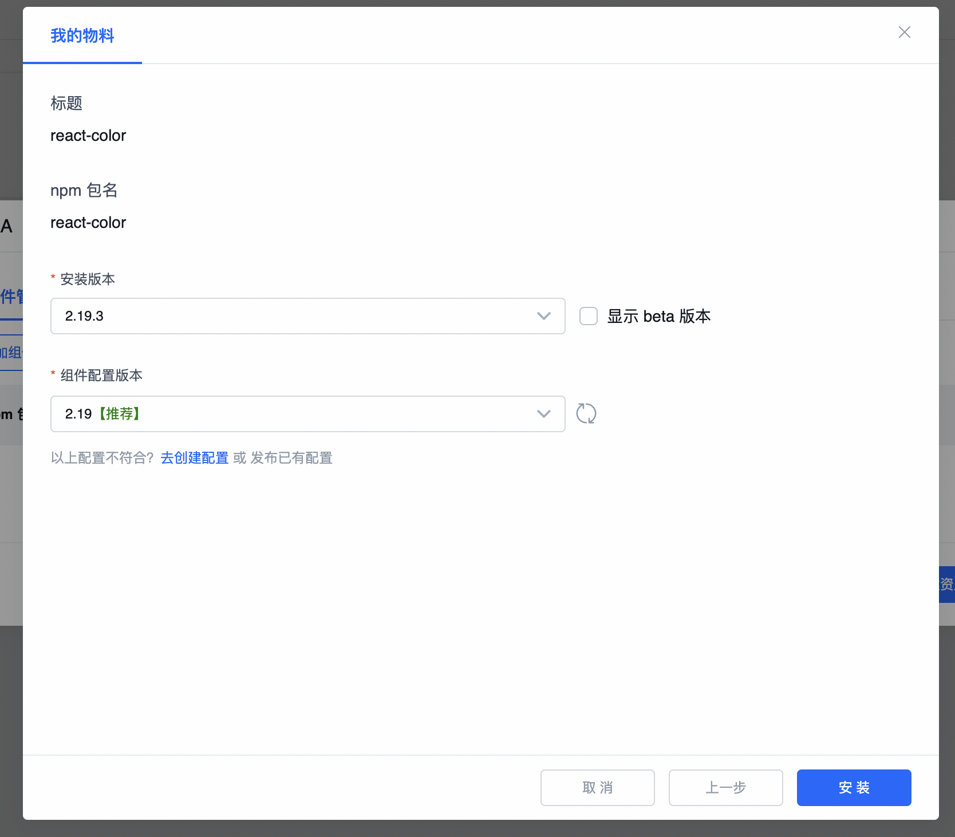The height and width of the screenshot is (837, 955).
Task: Follow the 去创建配置 link
Action: click(195, 458)
